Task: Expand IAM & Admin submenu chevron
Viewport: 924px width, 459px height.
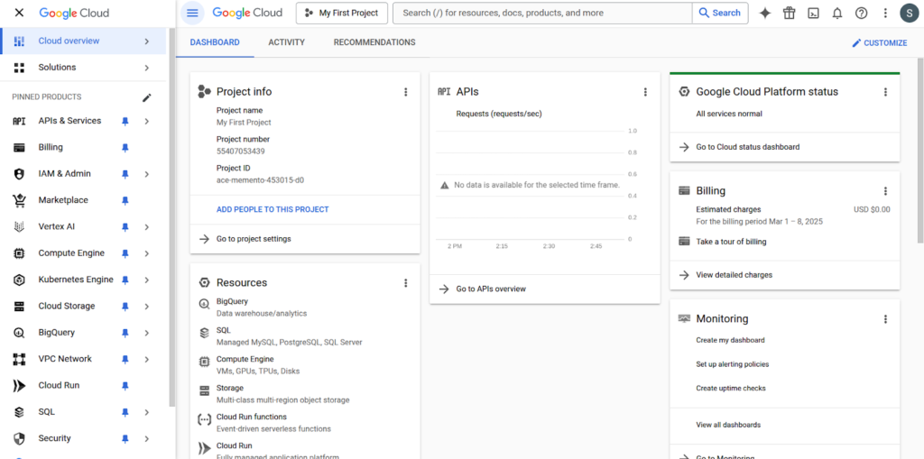Action: click(147, 174)
